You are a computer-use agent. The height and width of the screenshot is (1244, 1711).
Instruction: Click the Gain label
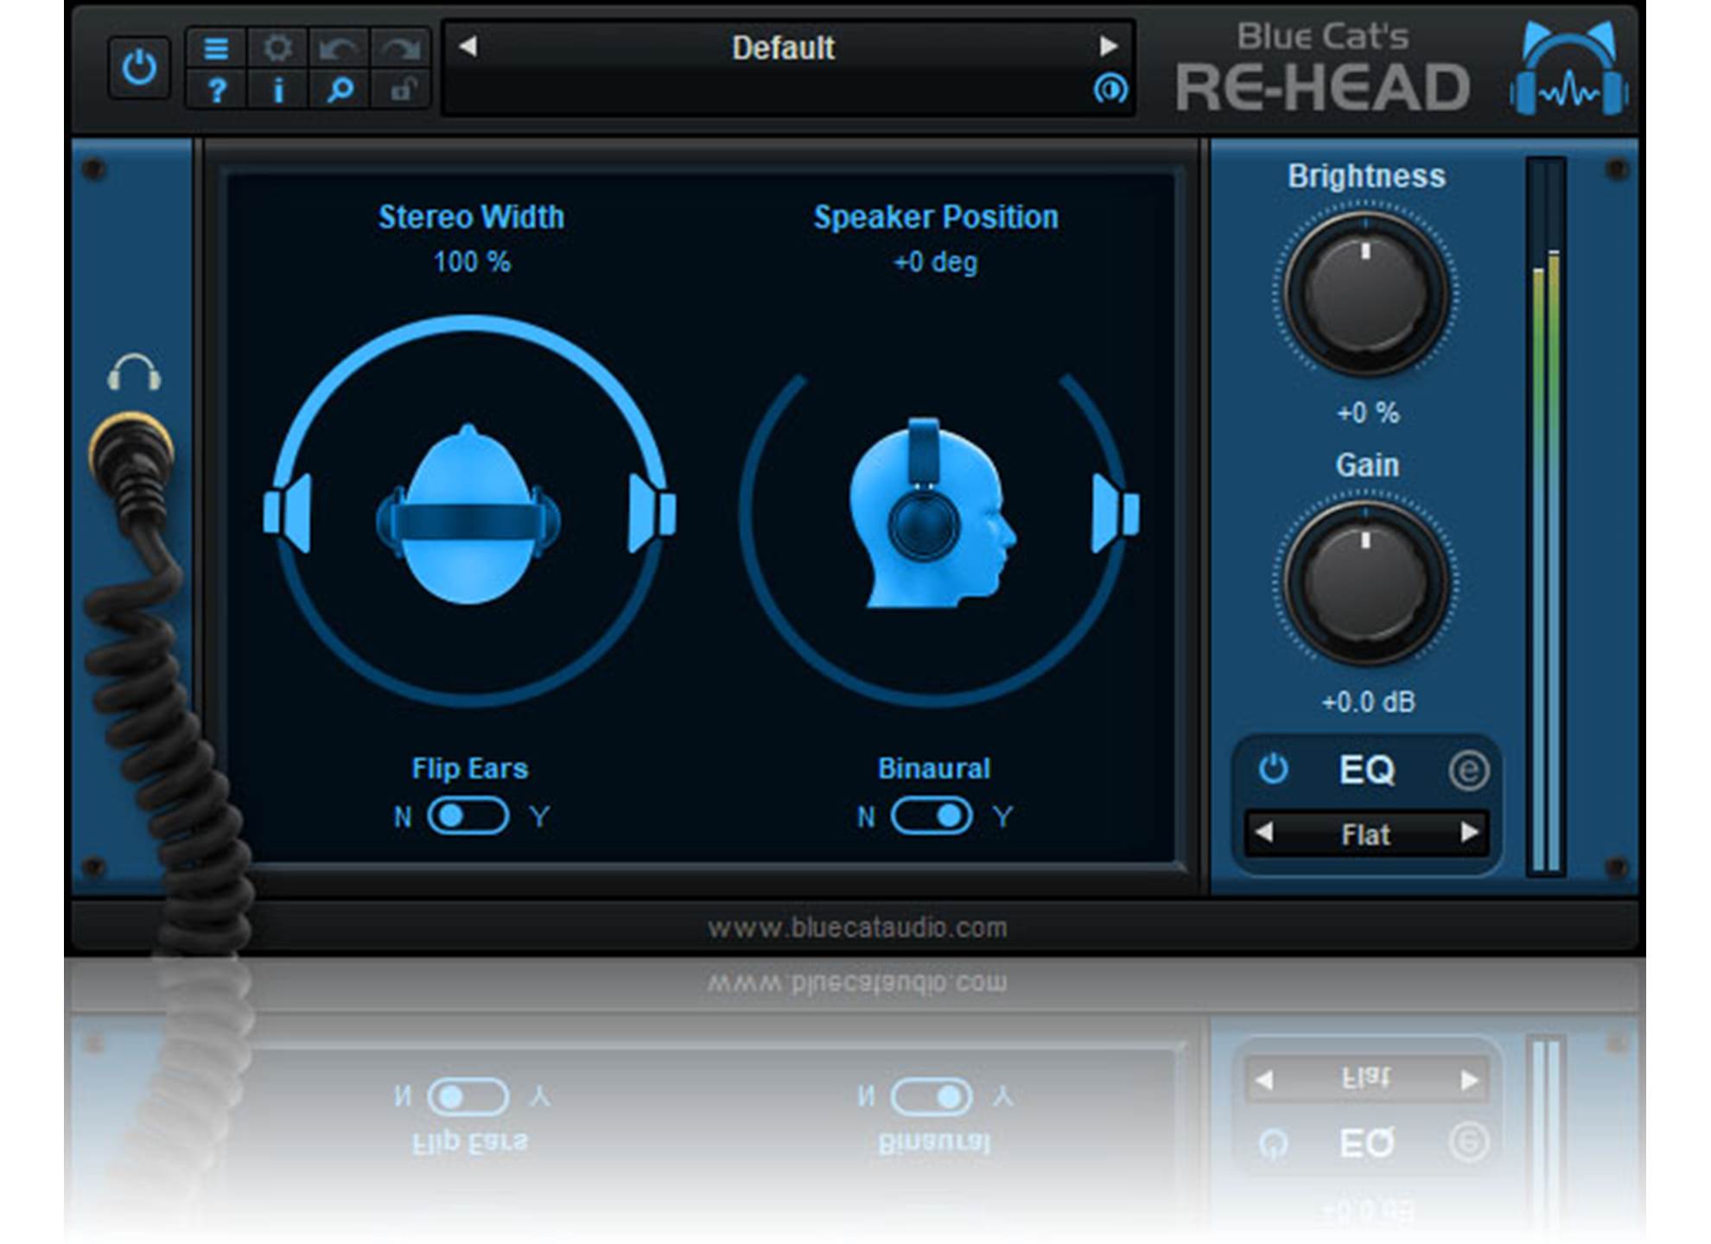(x=1367, y=466)
